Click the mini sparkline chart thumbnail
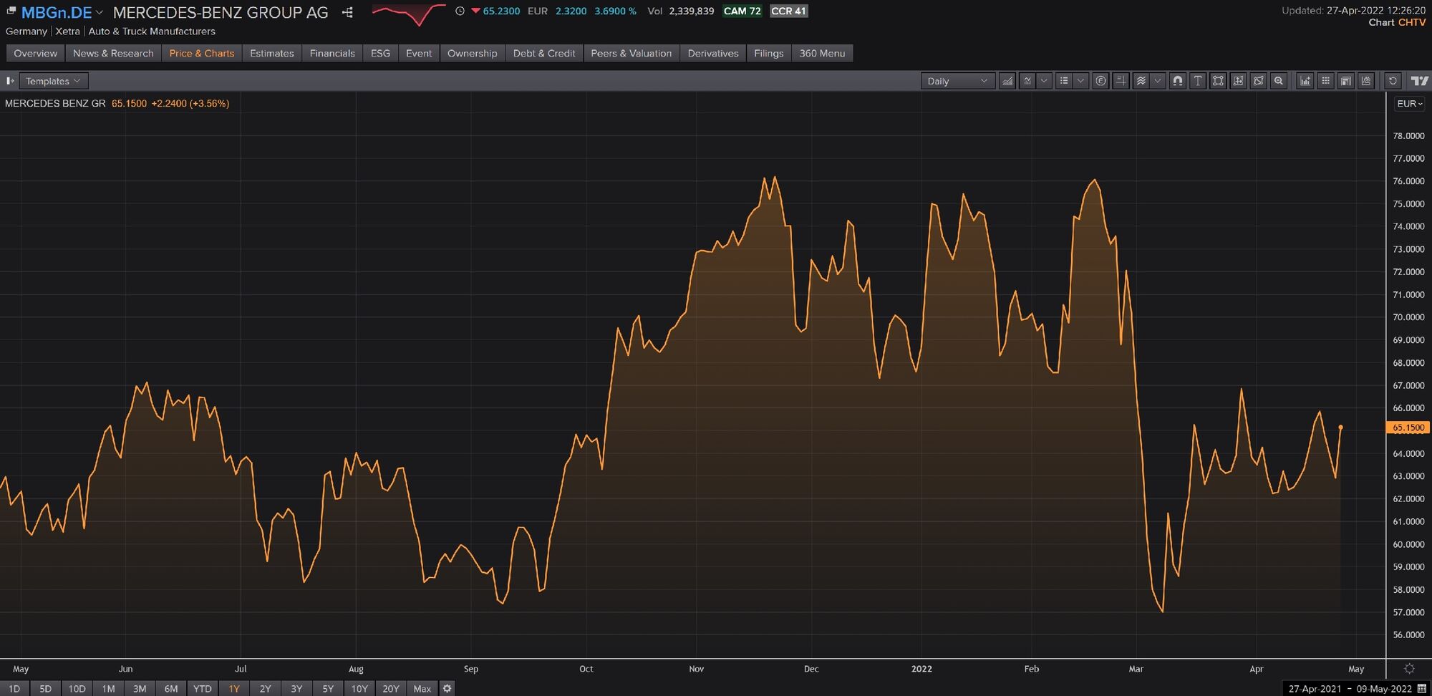Screen dimensions: 1432x696 click(408, 14)
